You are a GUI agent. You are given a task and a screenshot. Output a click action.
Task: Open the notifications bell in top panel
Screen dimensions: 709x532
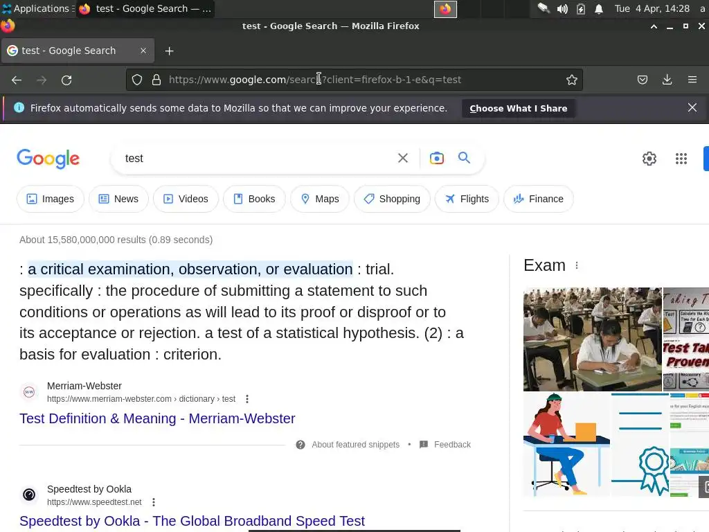pyautogui.click(x=599, y=9)
